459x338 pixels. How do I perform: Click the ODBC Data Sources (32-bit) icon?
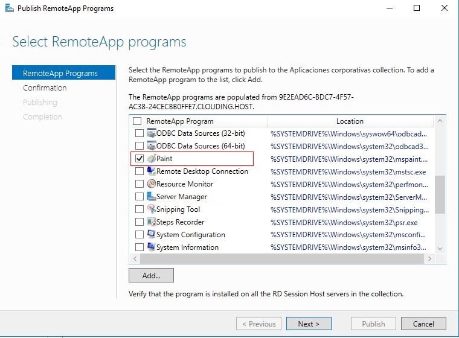pyautogui.click(x=152, y=133)
